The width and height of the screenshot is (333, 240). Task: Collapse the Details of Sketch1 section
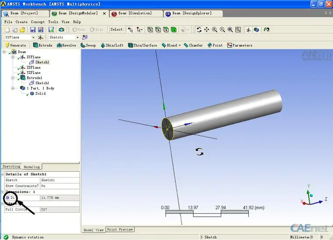coord(2,174)
